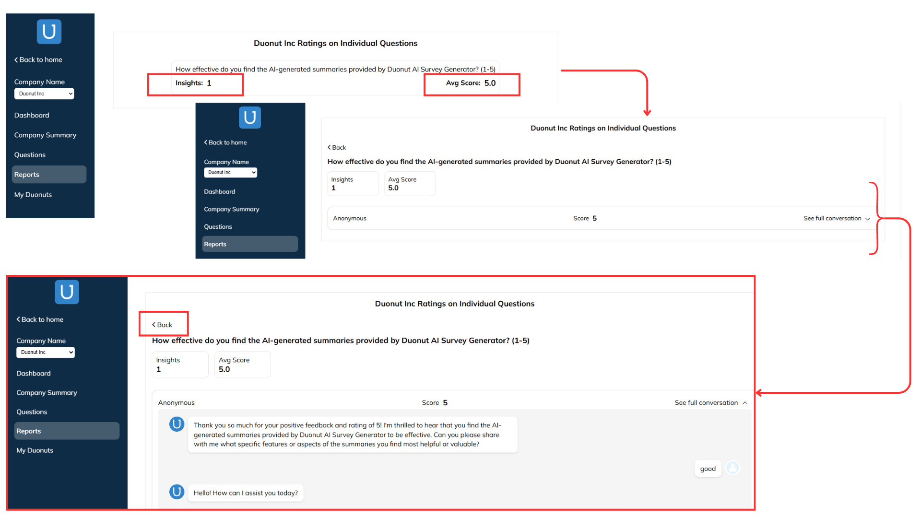Screen dimensions: 921x518
Task: Open Questions in the middle sidebar
Action: [218, 226]
